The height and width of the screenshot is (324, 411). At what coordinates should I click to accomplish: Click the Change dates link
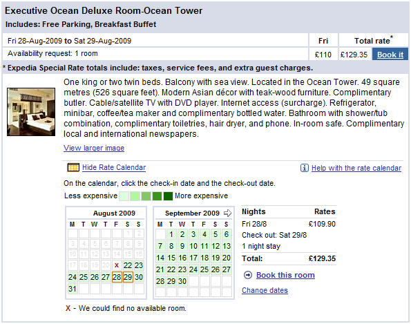[265, 290]
